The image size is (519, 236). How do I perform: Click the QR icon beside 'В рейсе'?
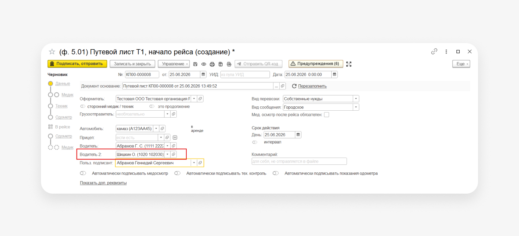[x=51, y=127]
